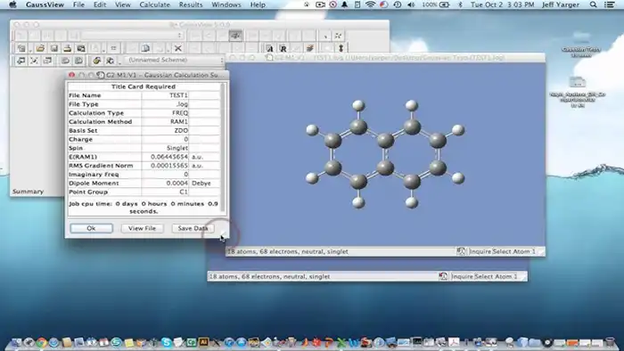This screenshot has width=624, height=351.
Task: Select the highlighted view tool in top toolbar
Action: 235,36
